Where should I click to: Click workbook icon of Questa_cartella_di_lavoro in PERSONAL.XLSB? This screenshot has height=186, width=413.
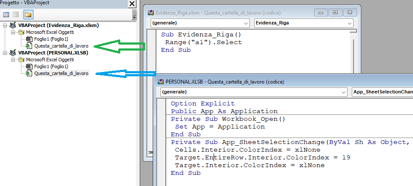point(29,73)
